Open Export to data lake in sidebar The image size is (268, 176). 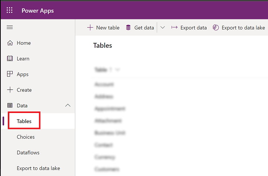tap(38, 168)
